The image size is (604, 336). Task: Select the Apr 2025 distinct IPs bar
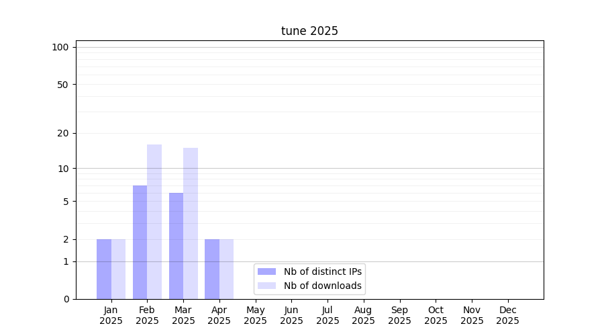tap(212, 269)
